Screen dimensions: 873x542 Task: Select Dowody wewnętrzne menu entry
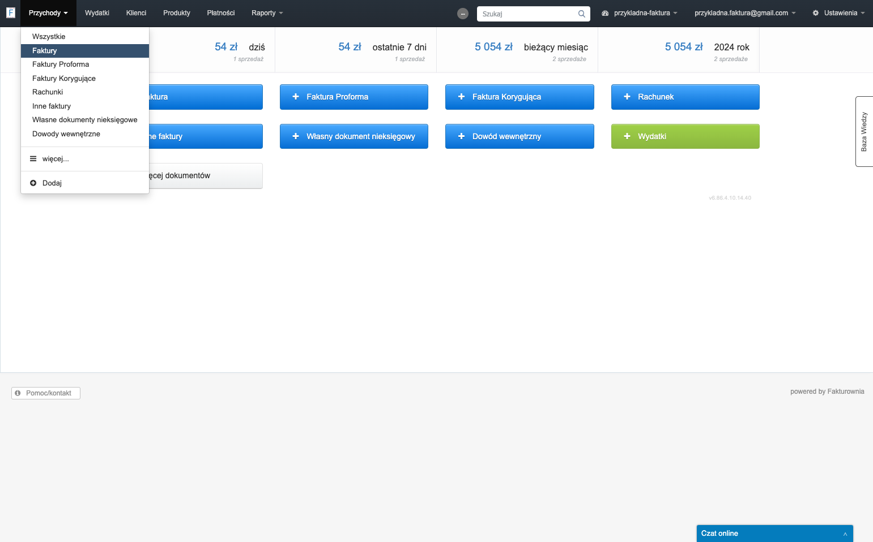tap(85, 134)
